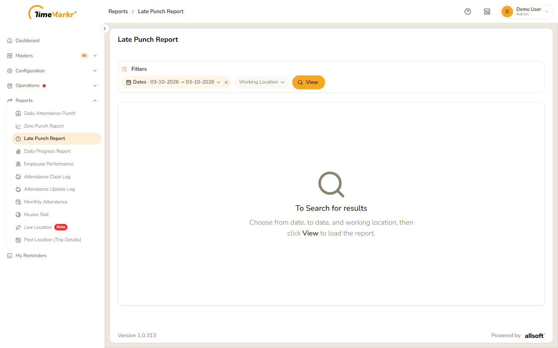558x348 pixels.
Task: Click the Live Location pin icon
Action: pyautogui.click(x=18, y=227)
